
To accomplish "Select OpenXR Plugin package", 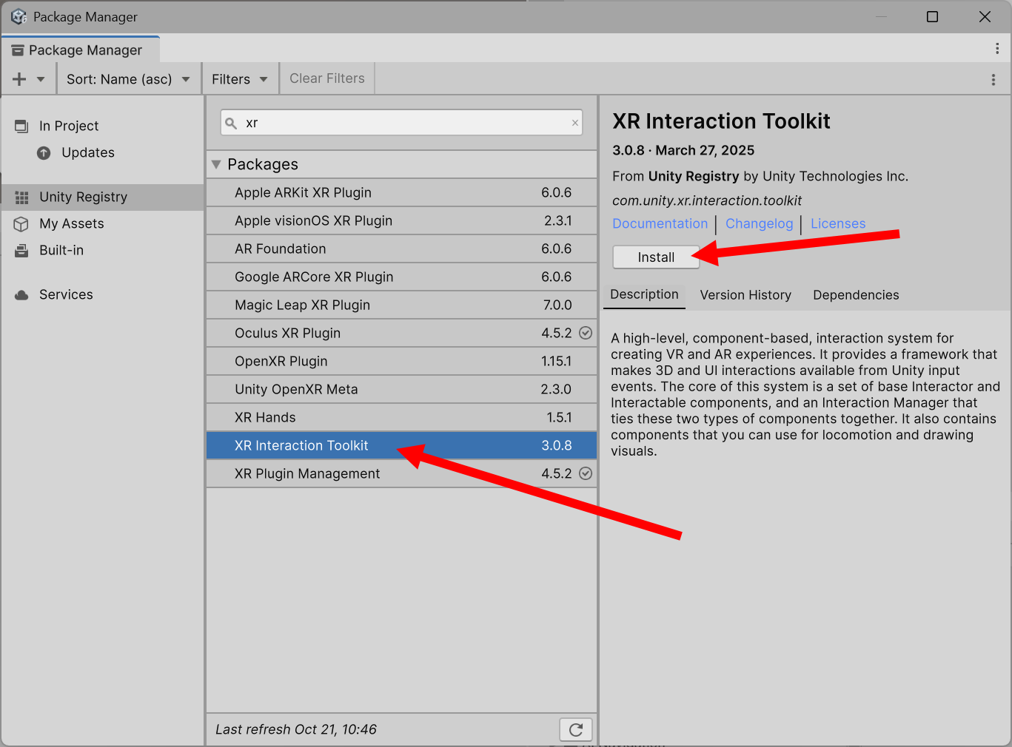I will (x=401, y=361).
